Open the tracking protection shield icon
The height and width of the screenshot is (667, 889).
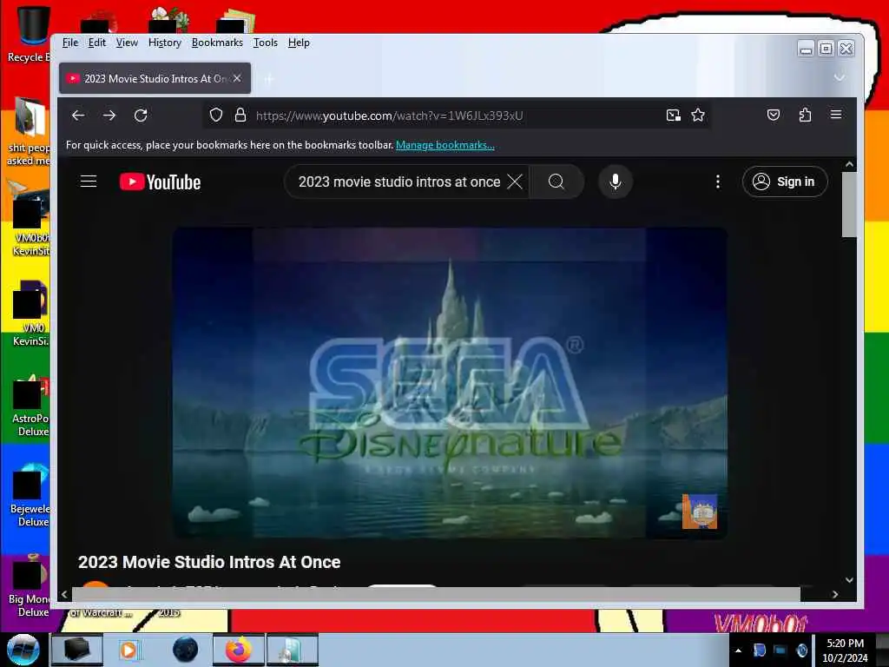[x=216, y=116]
